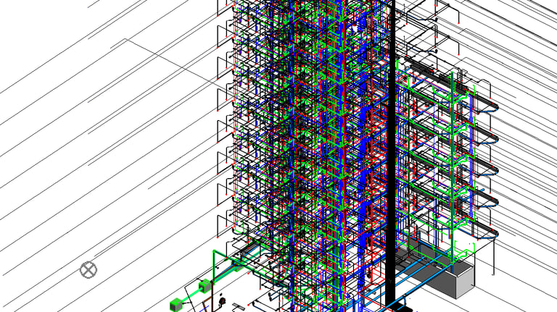
Task: Select the black pump near the green boxes
Action: (x=223, y=302)
